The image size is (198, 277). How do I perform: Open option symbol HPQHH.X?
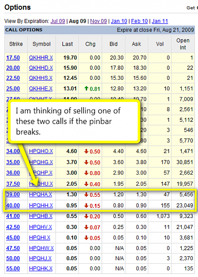[x=41, y=206]
